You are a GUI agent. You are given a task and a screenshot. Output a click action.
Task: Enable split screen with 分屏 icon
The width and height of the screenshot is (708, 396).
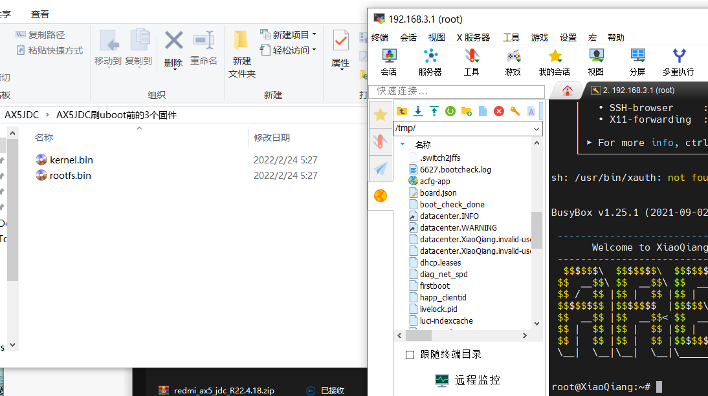tap(637, 57)
